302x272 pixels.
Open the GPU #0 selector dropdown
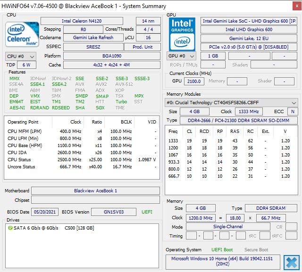coord(181,56)
